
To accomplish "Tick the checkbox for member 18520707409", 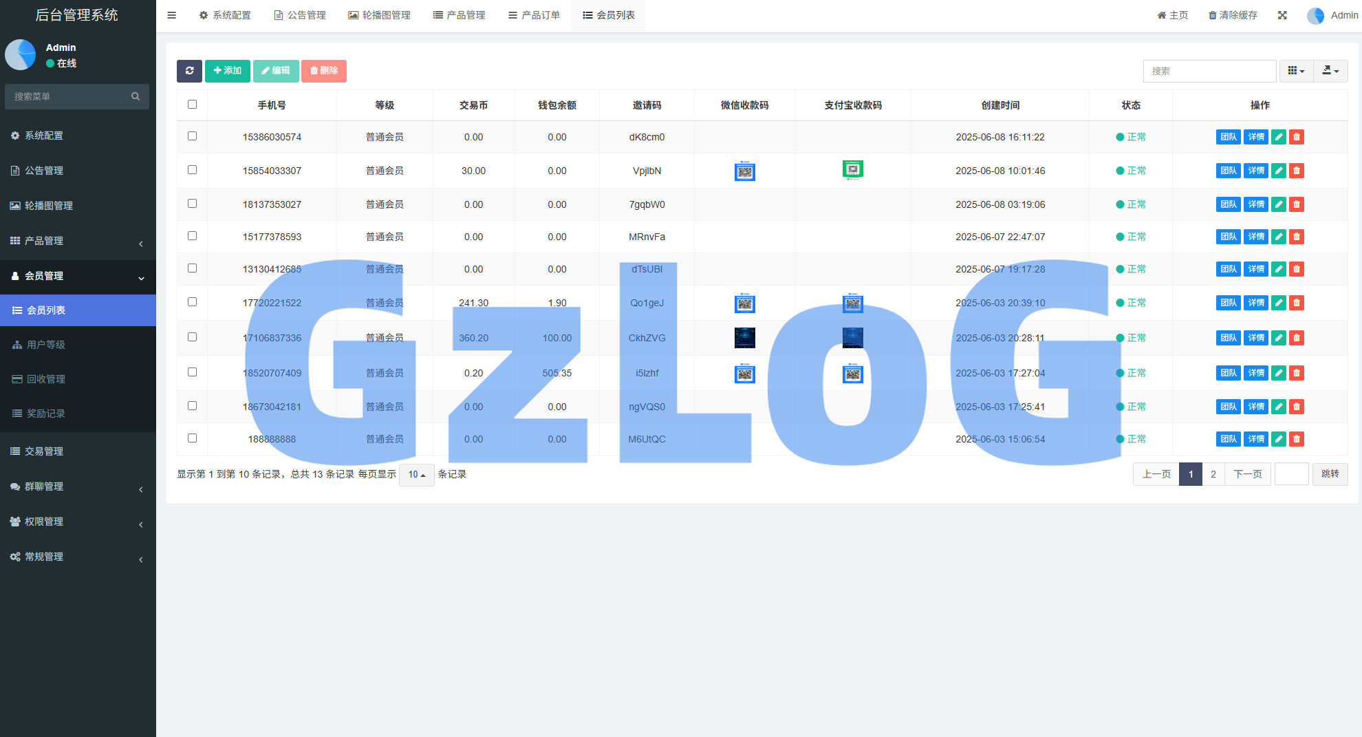I will pyautogui.click(x=192, y=372).
